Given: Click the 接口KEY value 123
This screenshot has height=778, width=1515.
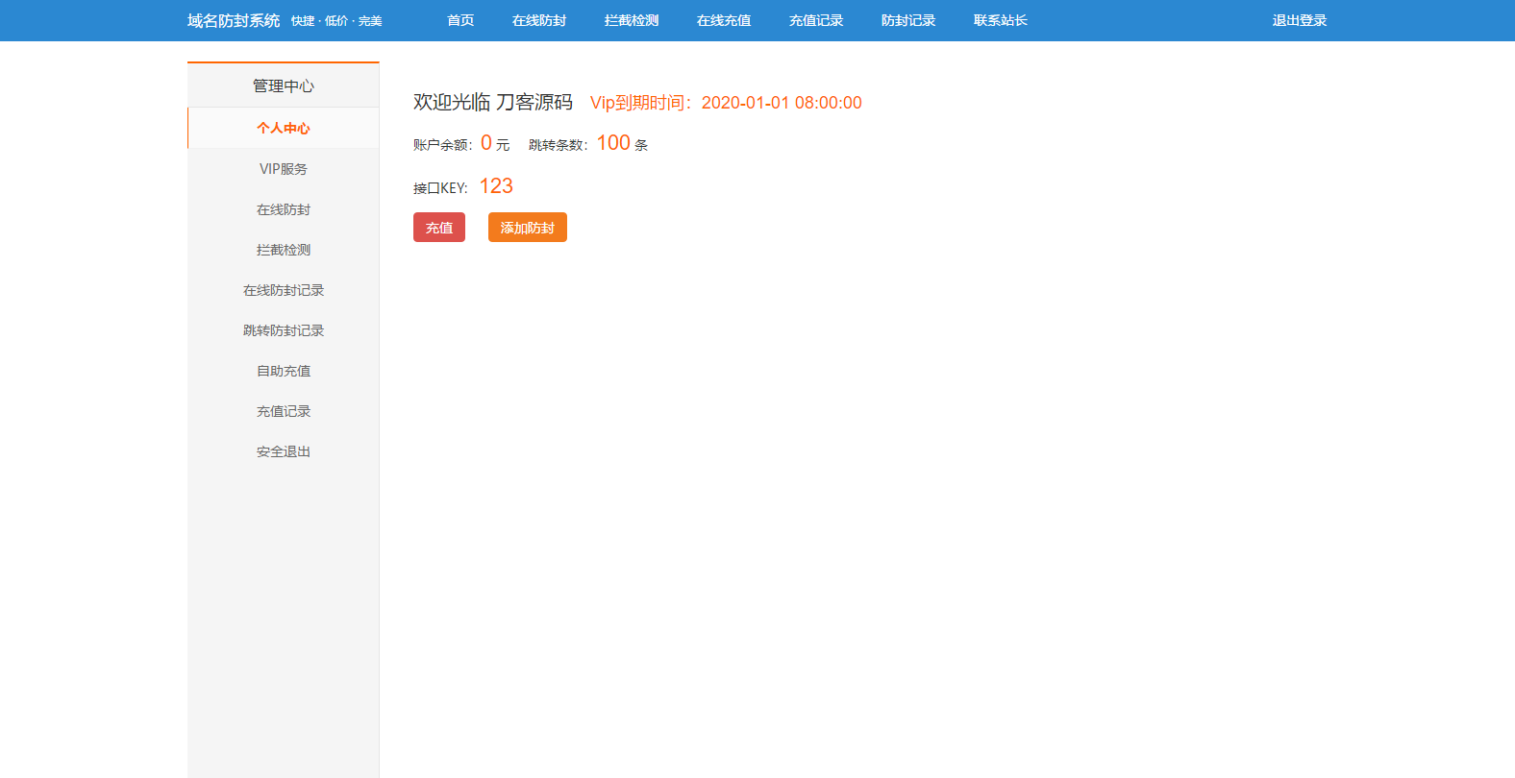Looking at the screenshot, I should point(496,186).
